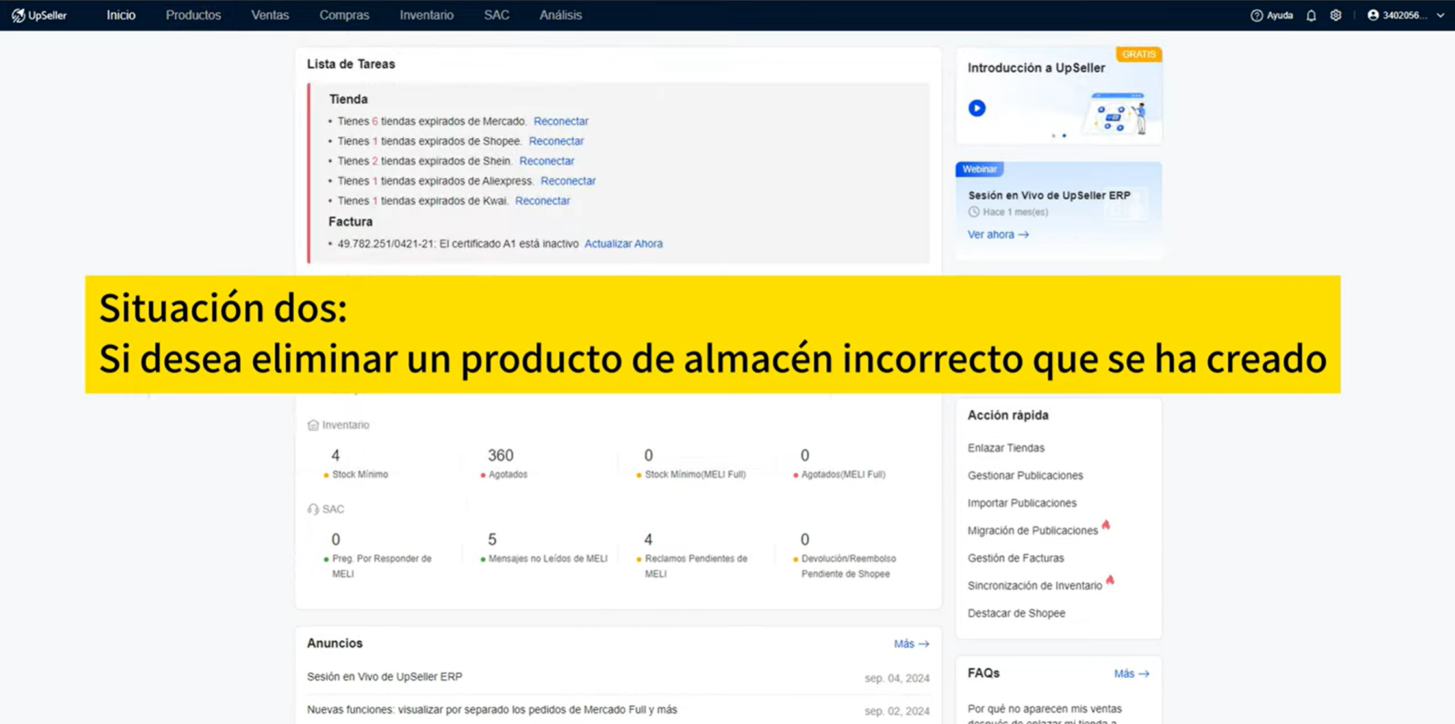Screen dimensions: 1455x724
Task: Open the notifications bell
Action: tap(1311, 15)
